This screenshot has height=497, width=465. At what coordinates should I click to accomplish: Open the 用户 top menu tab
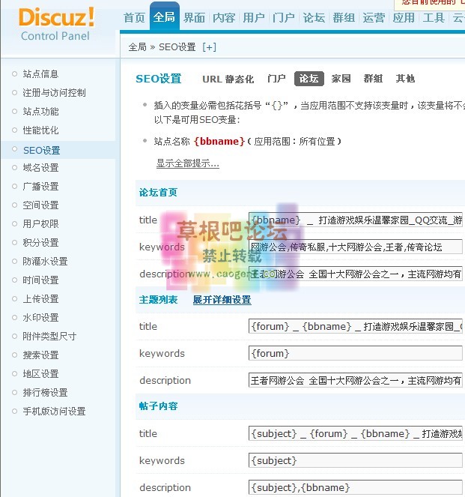click(253, 18)
